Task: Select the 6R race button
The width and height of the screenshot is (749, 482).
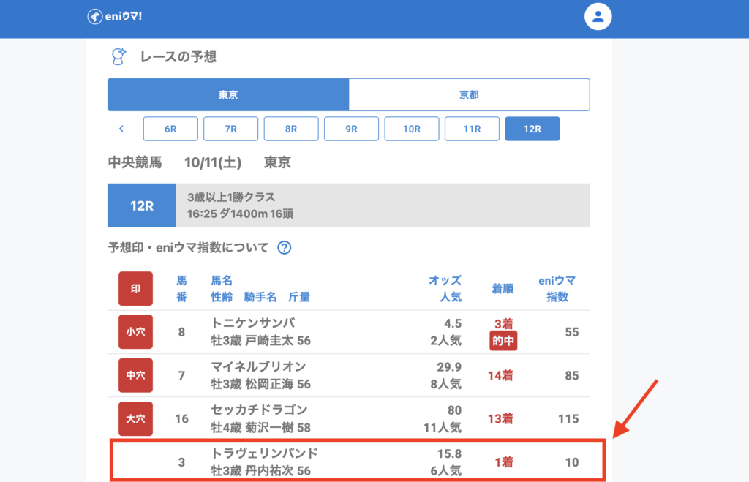Action: [170, 129]
